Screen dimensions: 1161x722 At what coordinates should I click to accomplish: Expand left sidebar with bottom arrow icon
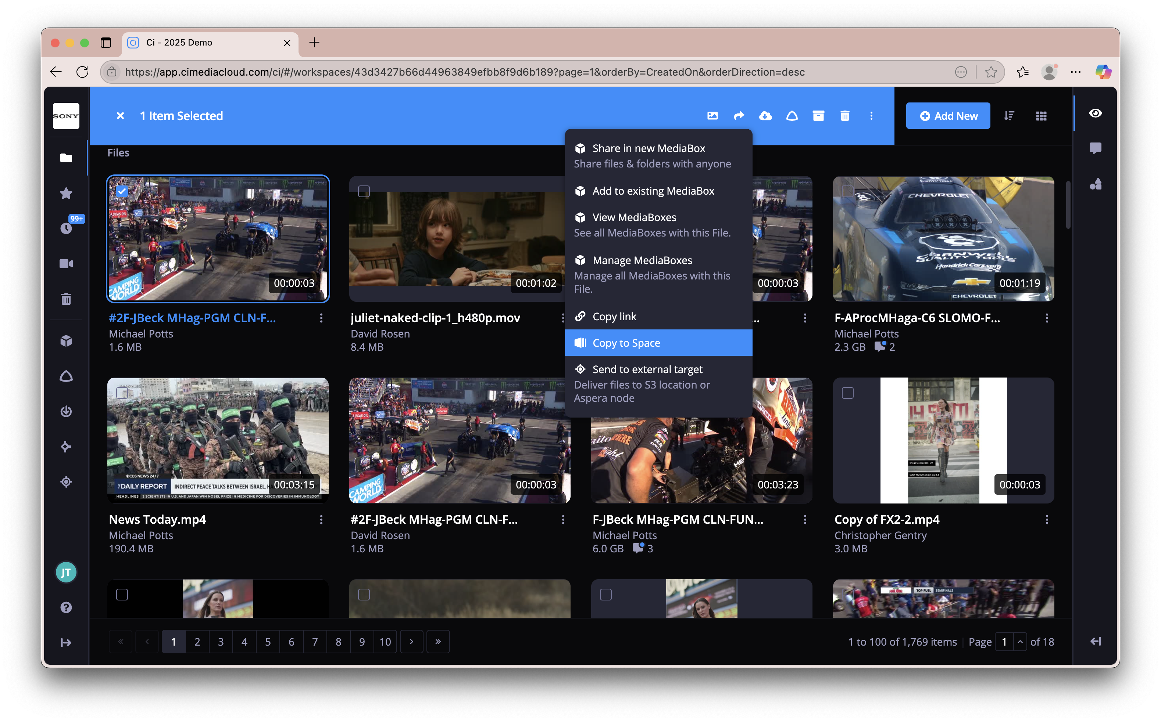pos(66,643)
